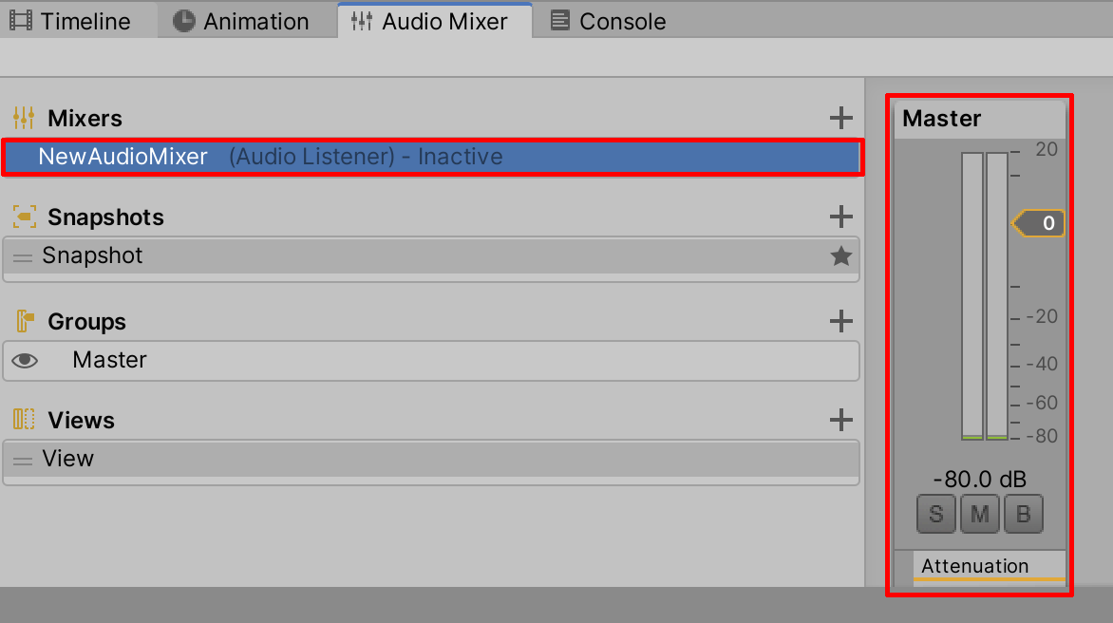Bypass effects on the Master channel

click(1024, 515)
